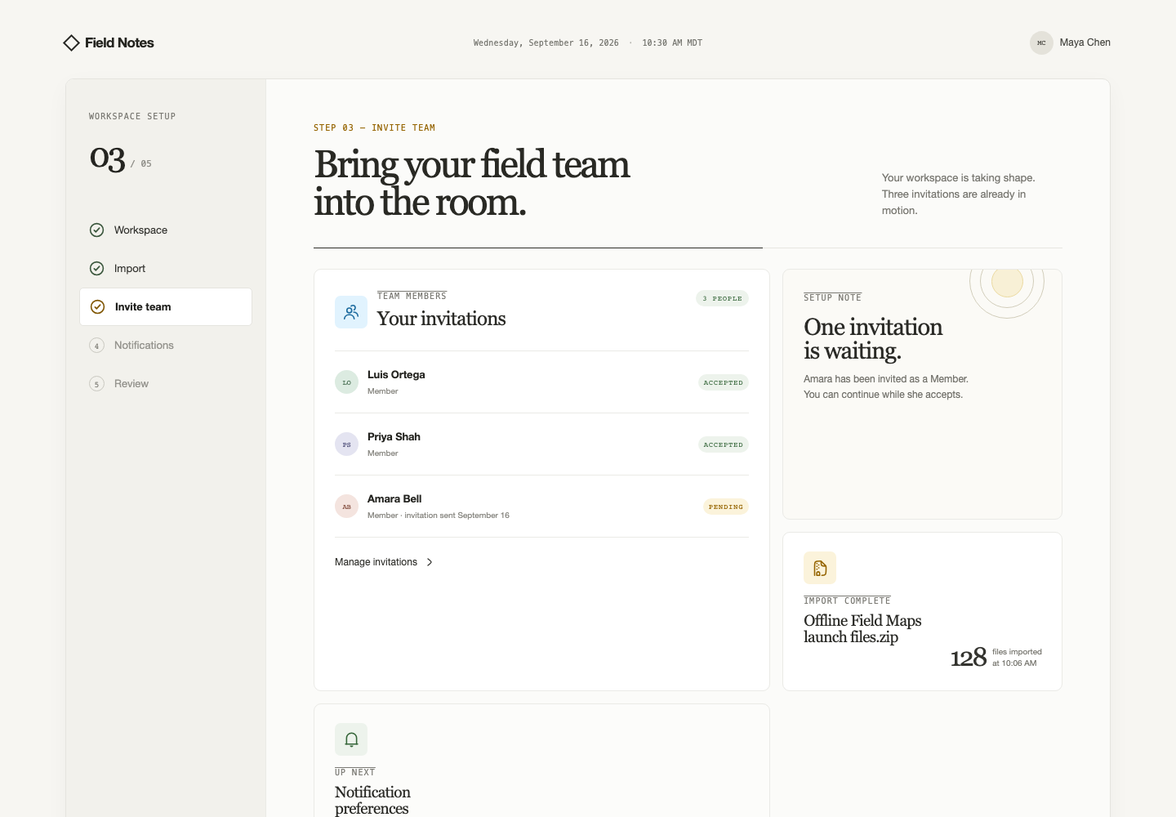1176x817 pixels.
Task: Click the Invite team step check icon
Action: tap(97, 307)
